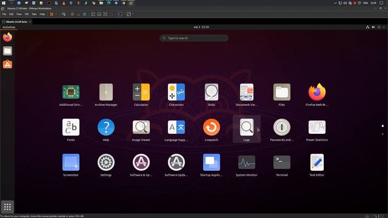The width and height of the screenshot is (388, 218).
Task: Toggle the VMware library sidebar
Action: point(93,15)
